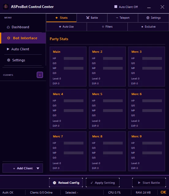Viewport: 169px width, 196px height.
Task: Click the orange OK status indicator
Action: coord(163,192)
